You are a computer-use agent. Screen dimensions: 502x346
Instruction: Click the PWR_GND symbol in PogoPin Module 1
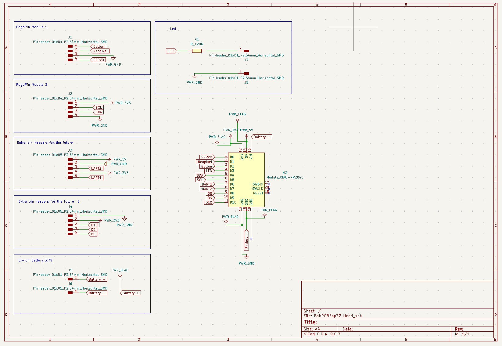(x=113, y=58)
